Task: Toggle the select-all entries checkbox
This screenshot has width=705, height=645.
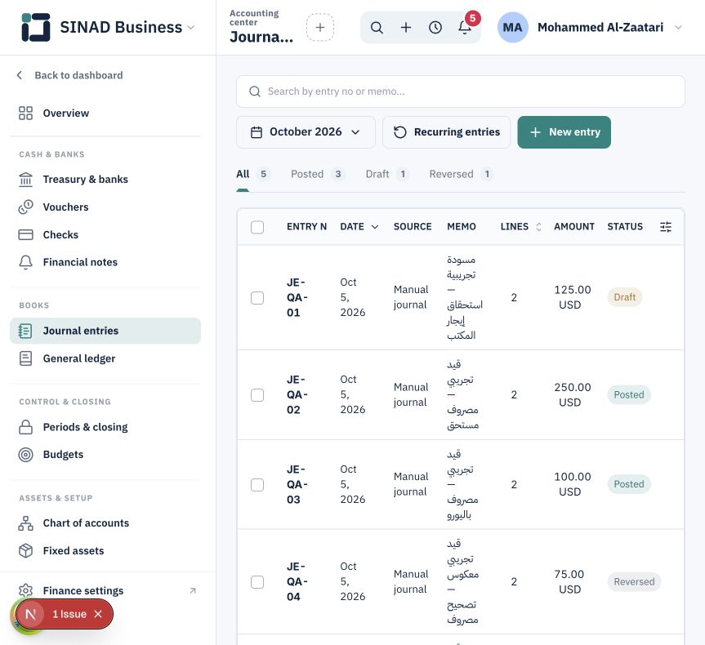Action: 257,227
